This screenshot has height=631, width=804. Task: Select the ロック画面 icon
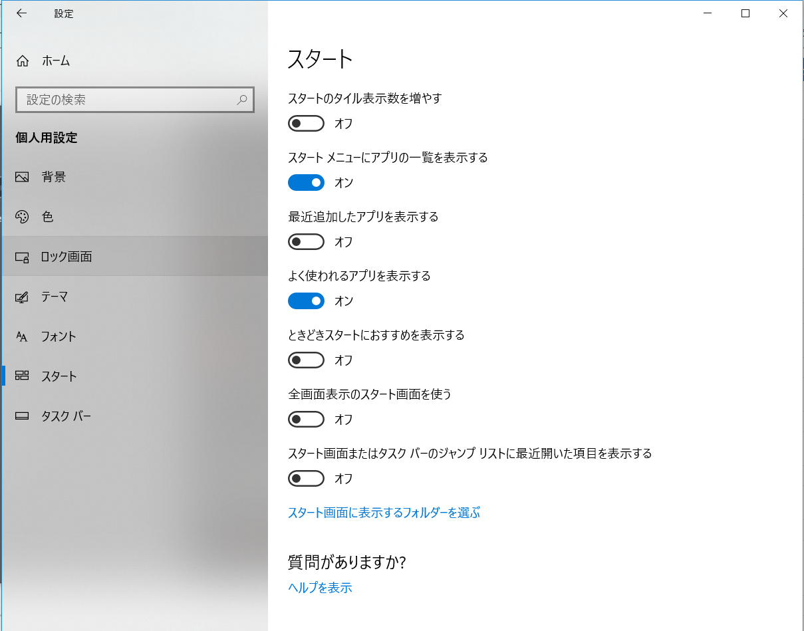tap(22, 257)
